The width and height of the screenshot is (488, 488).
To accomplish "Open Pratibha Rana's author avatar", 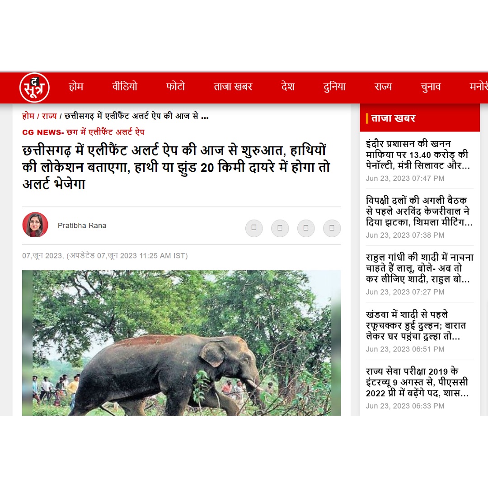I will [x=35, y=225].
